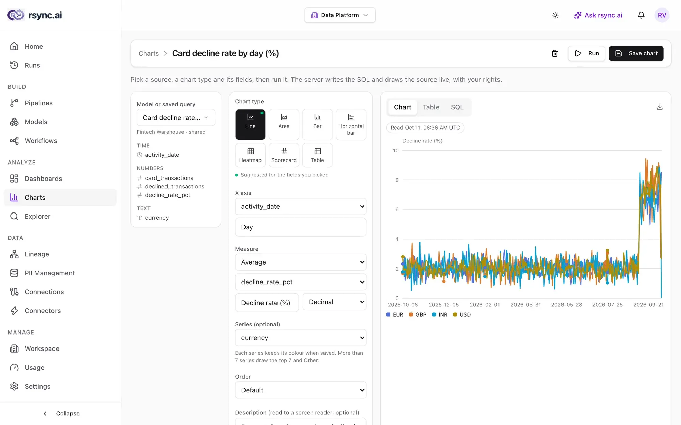Open Ask rsync.ai assistant
The width and height of the screenshot is (681, 425).
[x=598, y=15]
